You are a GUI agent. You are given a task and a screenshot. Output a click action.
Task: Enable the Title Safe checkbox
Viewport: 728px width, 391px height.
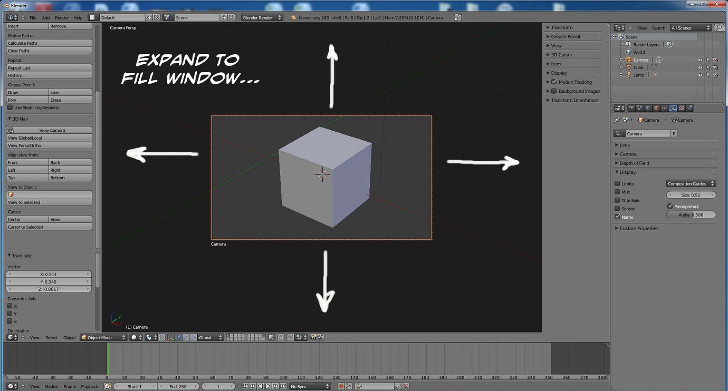pyautogui.click(x=617, y=200)
